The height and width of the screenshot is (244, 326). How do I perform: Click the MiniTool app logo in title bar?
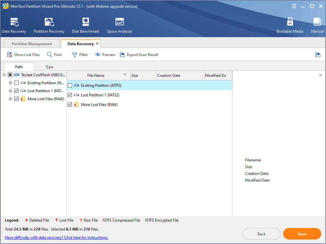[6, 6]
